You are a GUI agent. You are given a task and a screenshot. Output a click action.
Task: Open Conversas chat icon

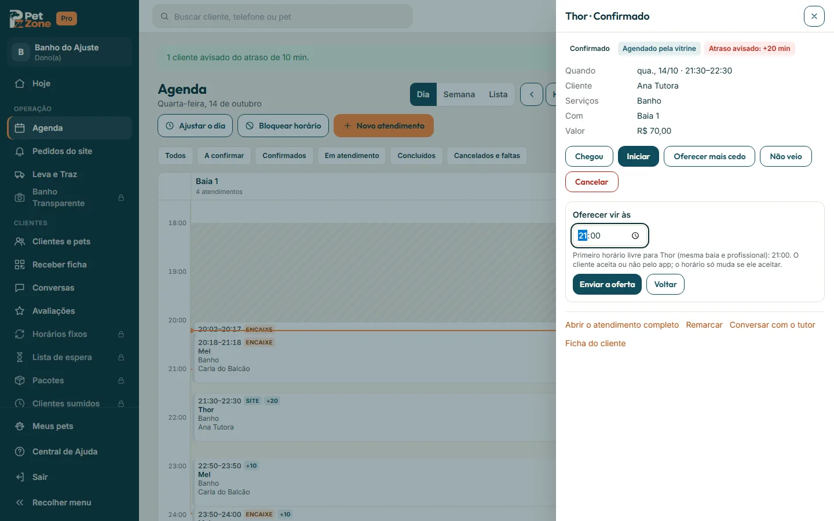click(20, 288)
